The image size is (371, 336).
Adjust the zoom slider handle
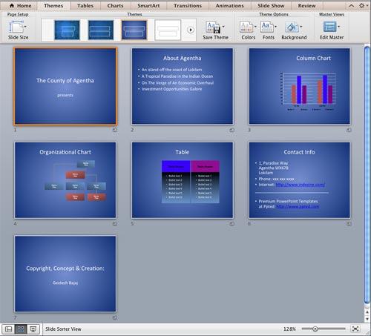click(x=315, y=329)
